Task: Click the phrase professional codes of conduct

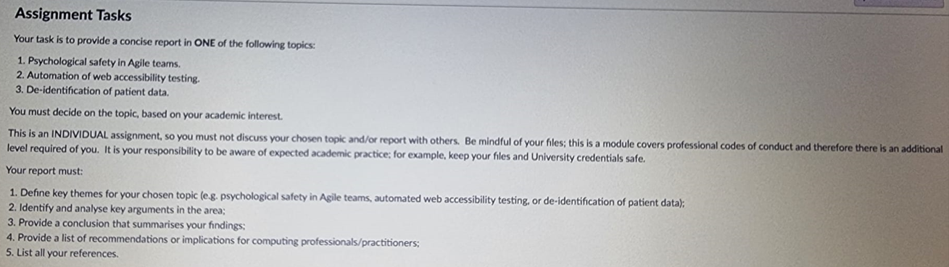Action: click(681, 146)
